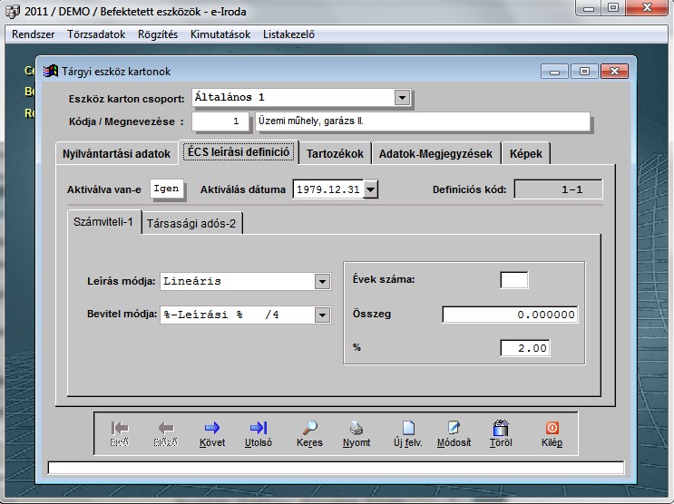Open the Törzsadatok menu
This screenshot has width=674, height=504.
96,34
